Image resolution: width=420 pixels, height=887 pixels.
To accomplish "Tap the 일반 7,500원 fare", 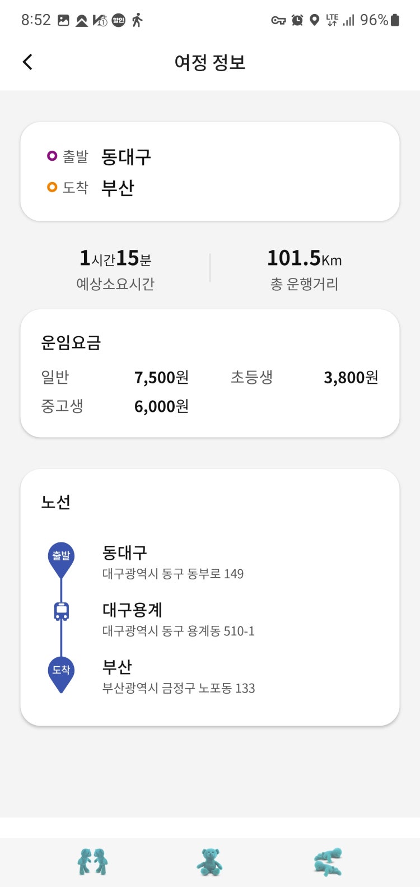I will point(115,377).
